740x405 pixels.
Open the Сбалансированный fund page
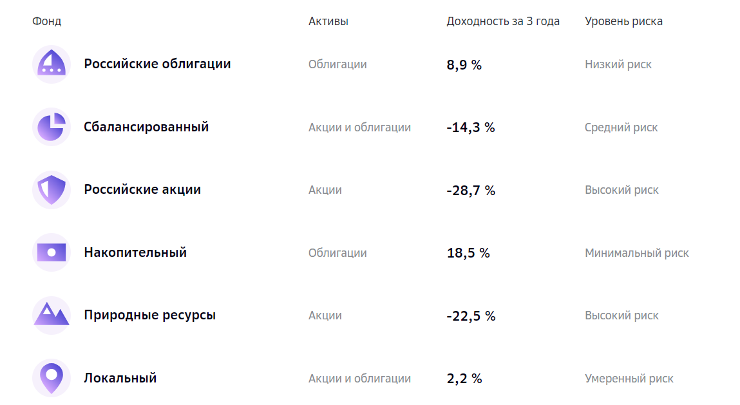click(146, 127)
